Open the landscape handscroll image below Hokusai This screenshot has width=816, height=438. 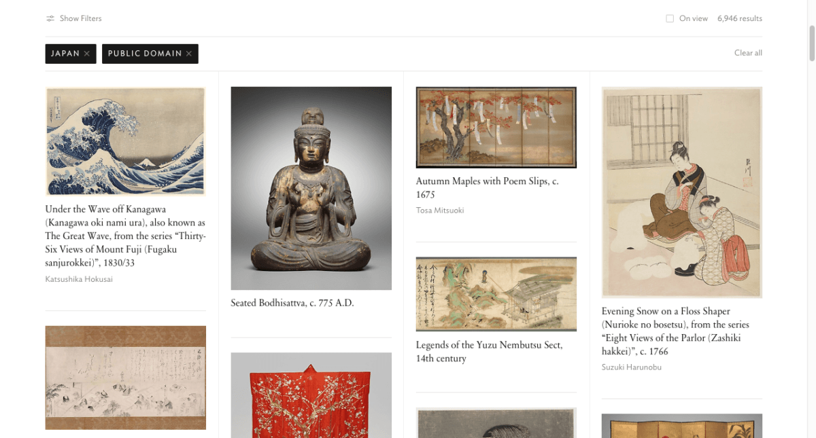[125, 378]
